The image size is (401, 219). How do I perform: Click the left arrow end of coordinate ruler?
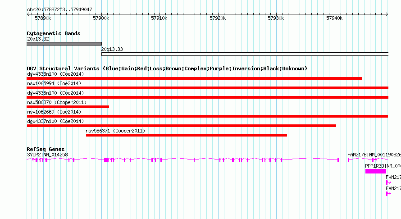coord(28,14)
